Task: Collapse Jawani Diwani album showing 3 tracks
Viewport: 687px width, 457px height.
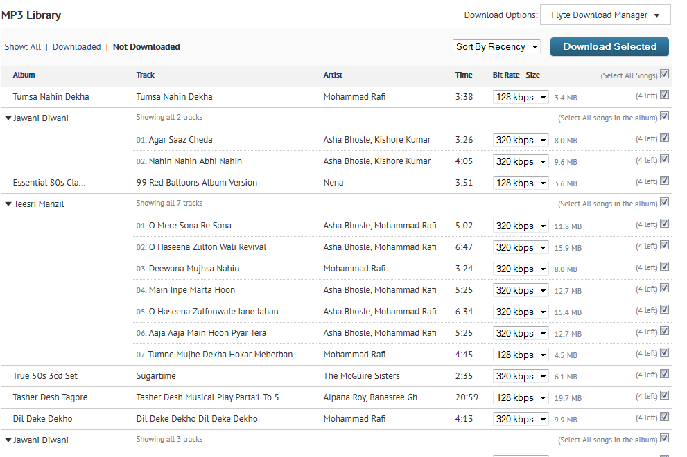Action: [8, 440]
